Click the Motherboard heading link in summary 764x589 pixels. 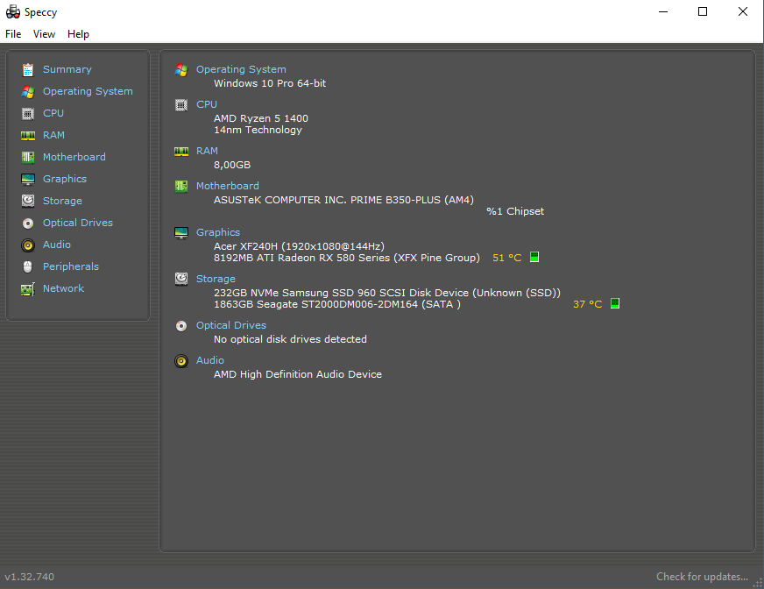pos(228,186)
